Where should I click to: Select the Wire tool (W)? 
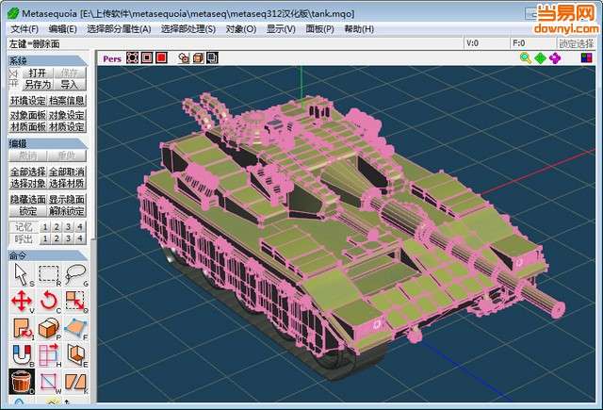(x=48, y=382)
